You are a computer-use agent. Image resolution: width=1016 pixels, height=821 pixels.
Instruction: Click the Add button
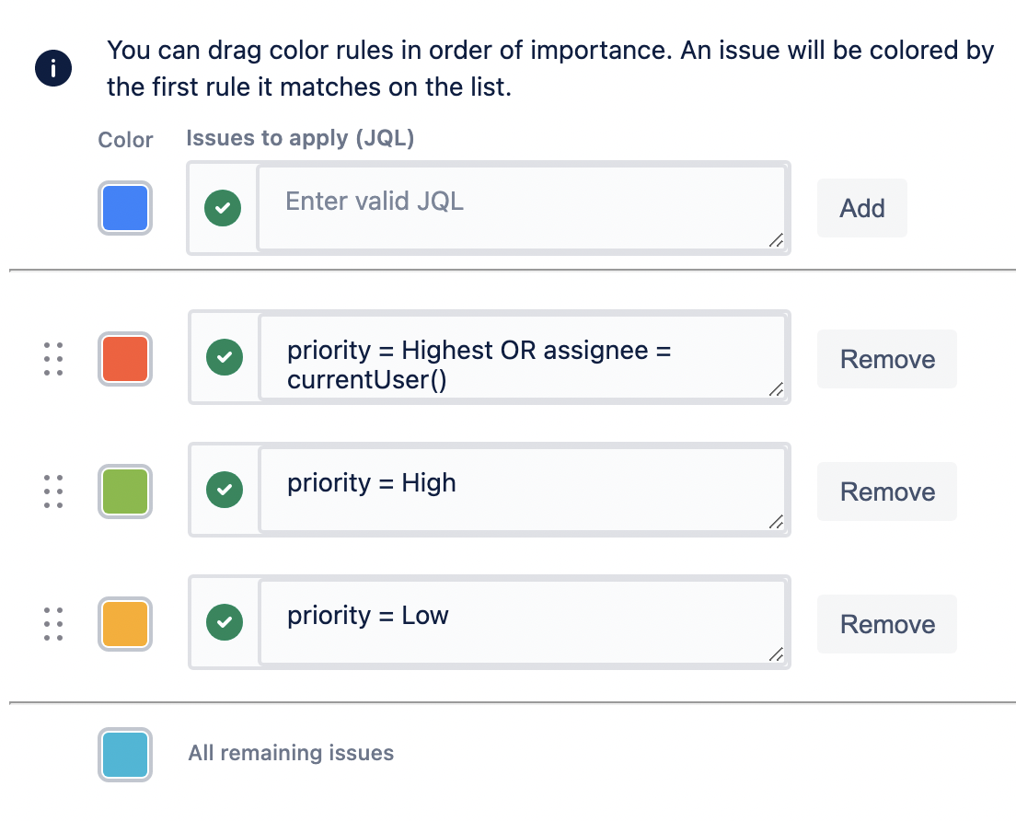click(x=862, y=208)
